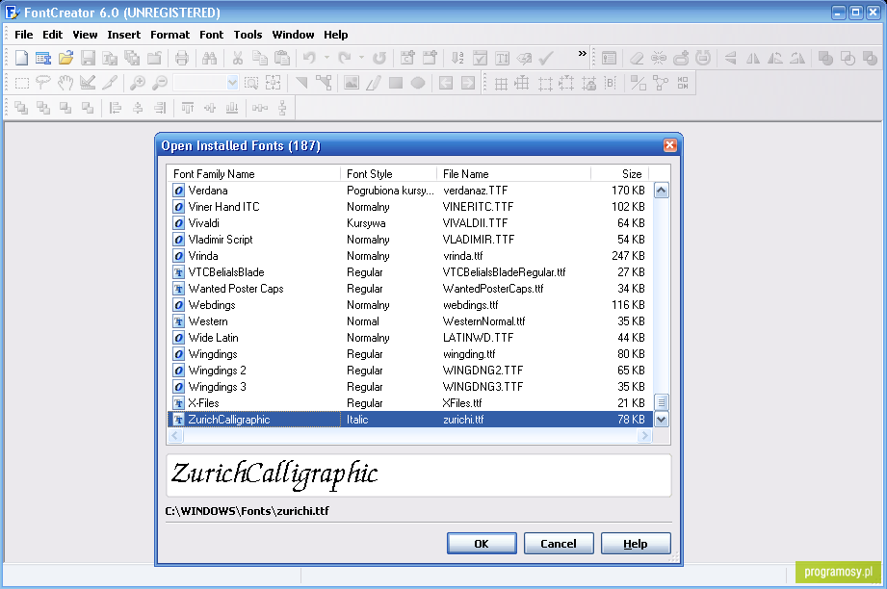The image size is (887, 589).
Task: Click the Zoom out magnifier icon
Action: 160,84
